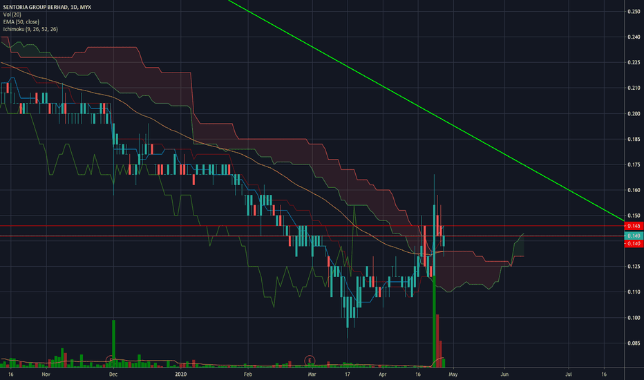Click the 0.225 price axis label
The width and height of the screenshot is (644, 380).
(634, 62)
